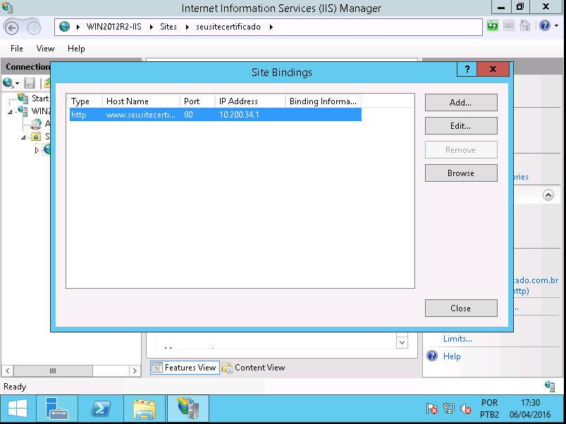Click the Limits... link in Actions pane
This screenshot has height=424, width=566.
(x=457, y=339)
